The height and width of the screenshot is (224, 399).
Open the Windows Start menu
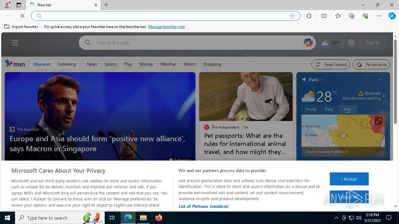(x=7, y=218)
